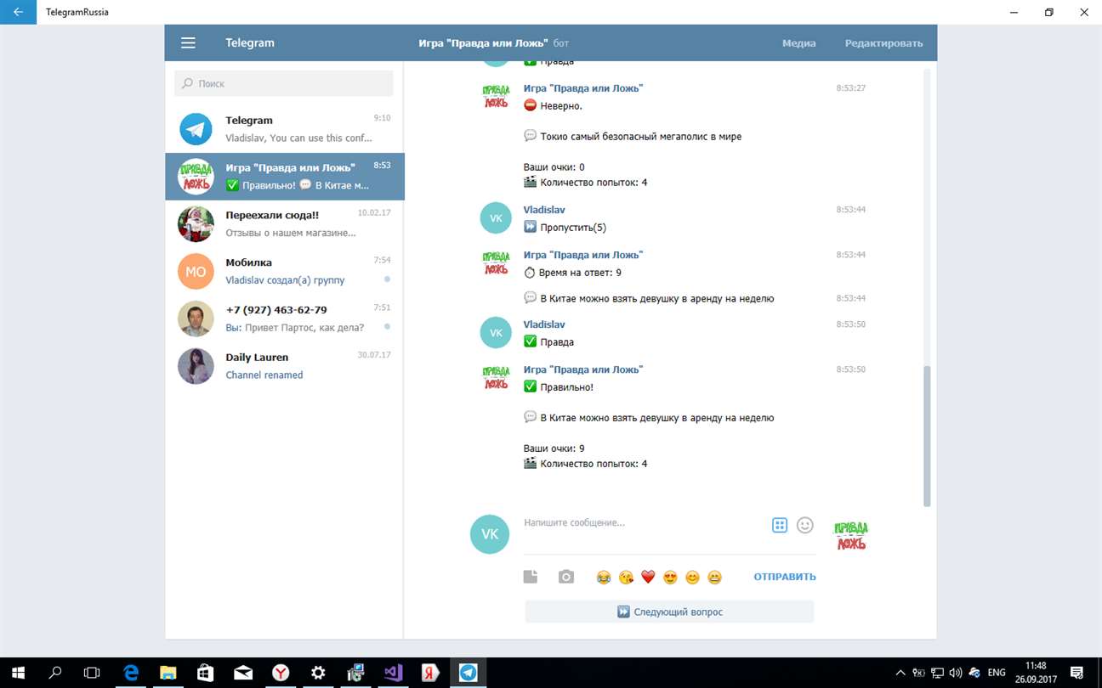Insert the red heart emoji
Image resolution: width=1102 pixels, height=688 pixels.
(x=648, y=578)
